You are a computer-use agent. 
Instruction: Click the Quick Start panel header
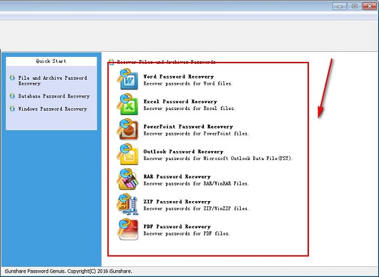click(51, 61)
